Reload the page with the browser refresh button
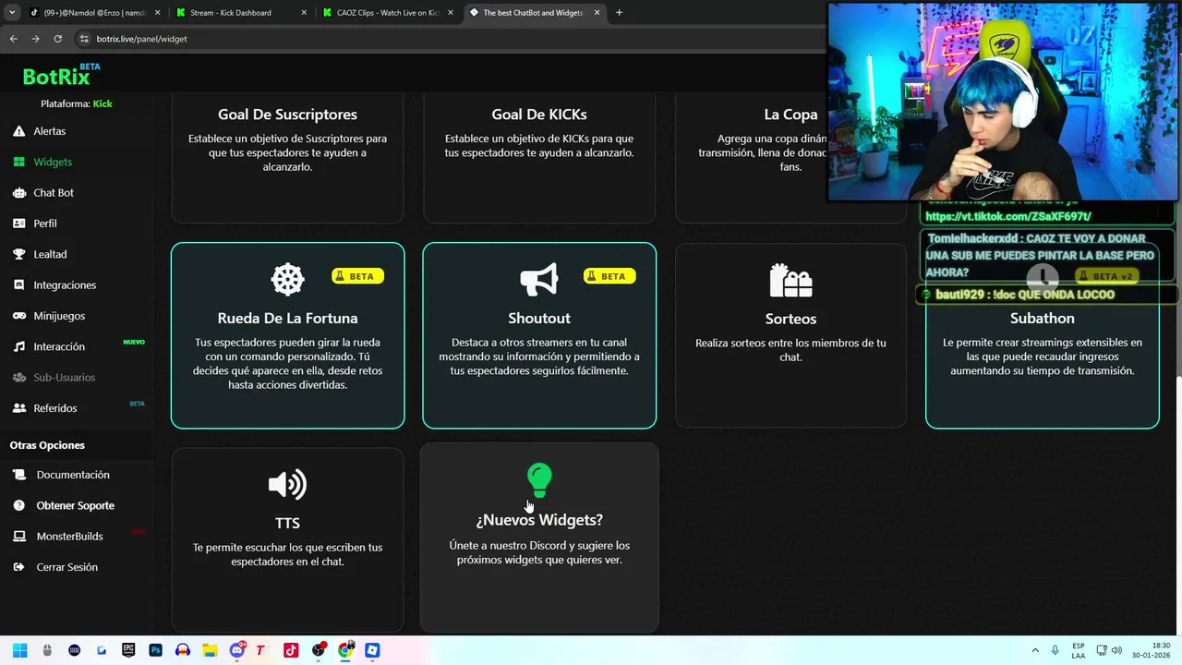Image resolution: width=1182 pixels, height=665 pixels. pyautogui.click(x=57, y=39)
